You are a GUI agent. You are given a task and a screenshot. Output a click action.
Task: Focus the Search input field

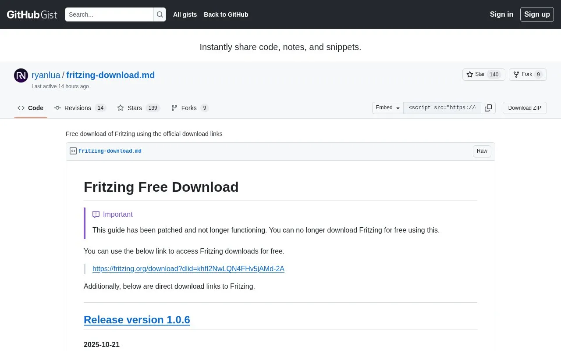(109, 14)
